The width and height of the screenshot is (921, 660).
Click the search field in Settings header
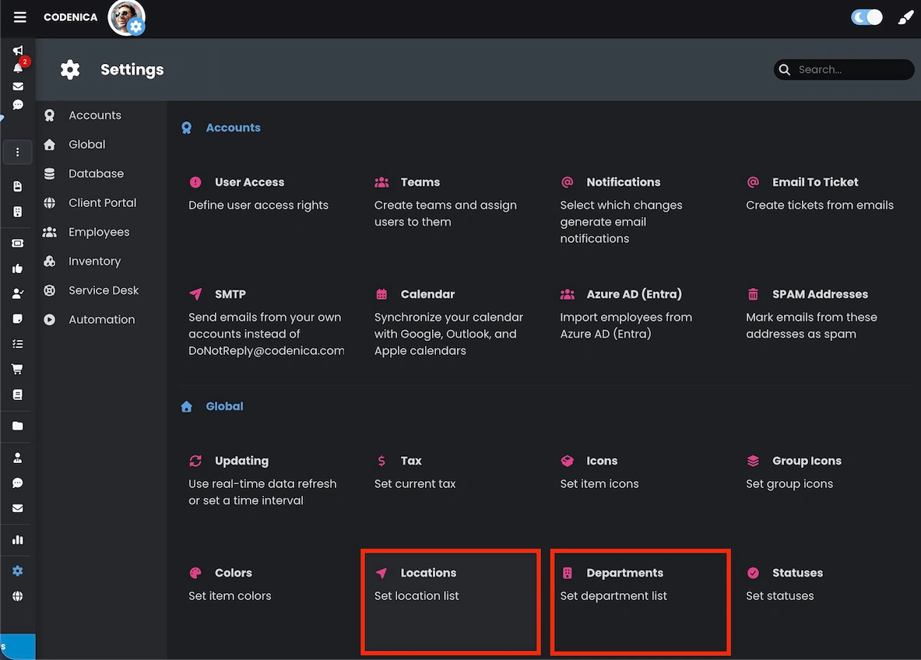coord(844,69)
